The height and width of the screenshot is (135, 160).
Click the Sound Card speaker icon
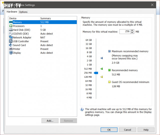click(x=11, y=45)
